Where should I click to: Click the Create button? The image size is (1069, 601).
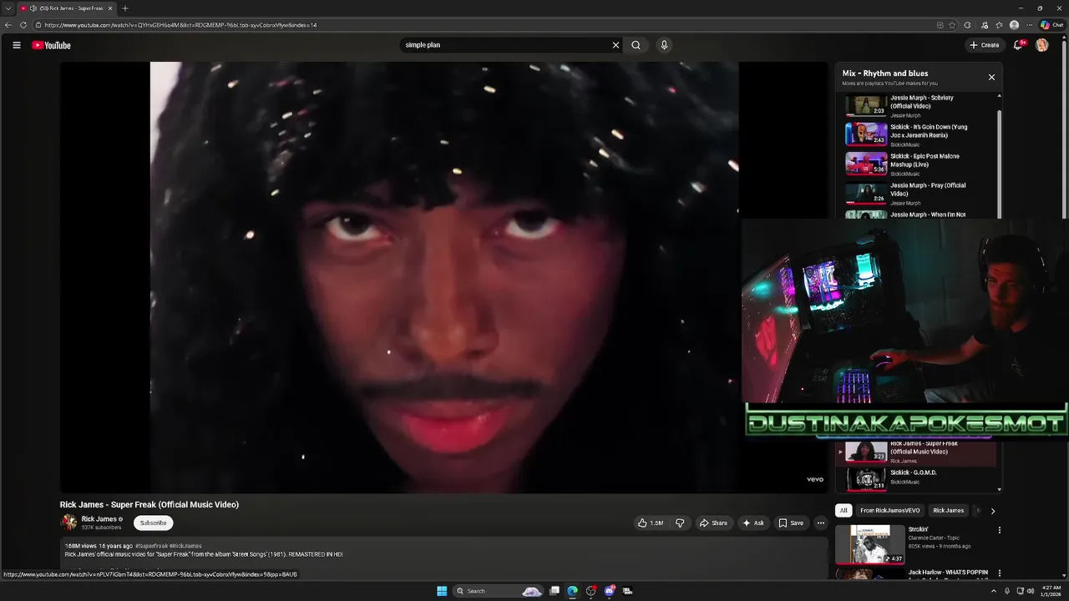[x=984, y=45]
